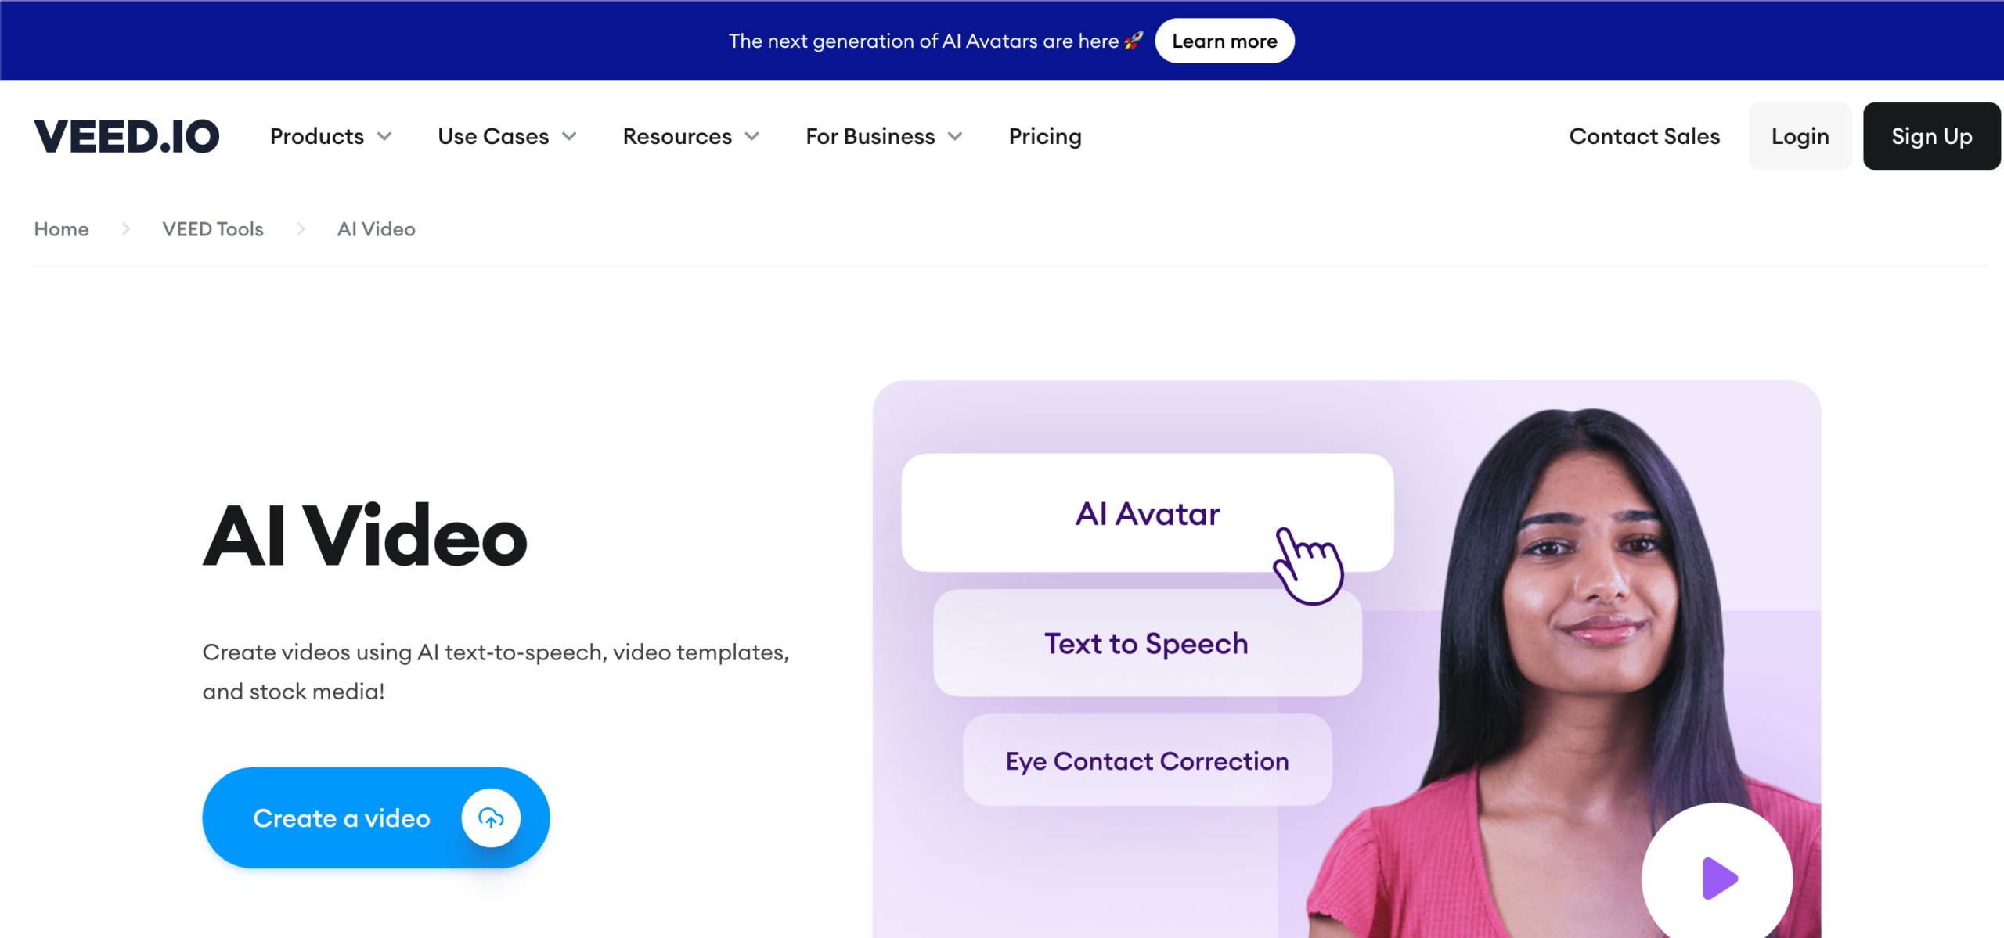
Task: Click the Login button
Action: click(1800, 136)
